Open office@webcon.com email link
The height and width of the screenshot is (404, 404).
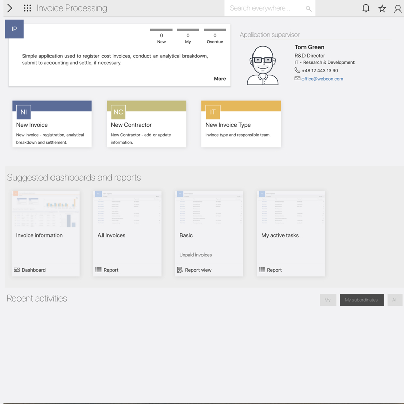coord(322,79)
